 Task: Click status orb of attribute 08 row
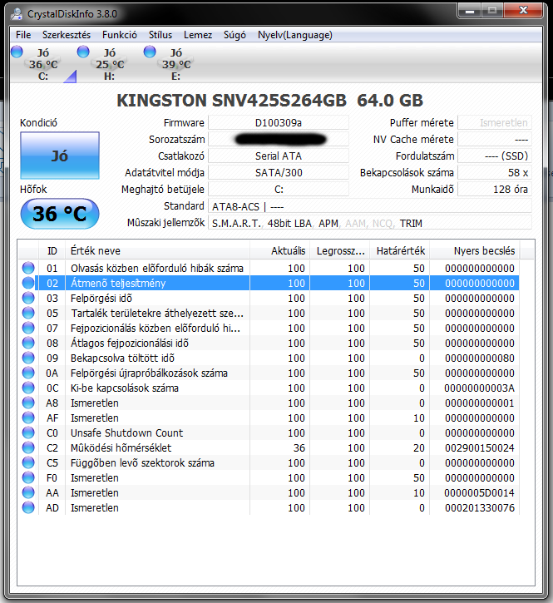[28, 343]
